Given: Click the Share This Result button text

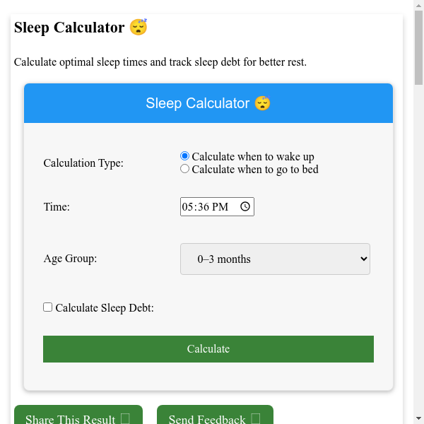Looking at the screenshot, I should 70,420.
